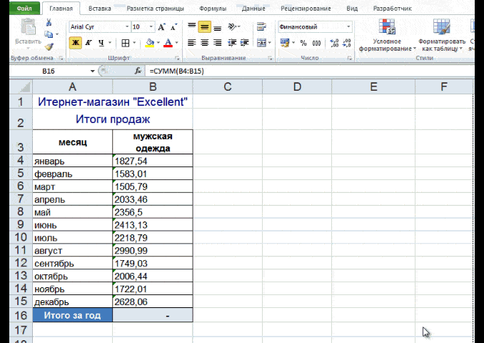The height and width of the screenshot is (343, 484).
Task: Click the increase indent icon
Action: click(x=244, y=43)
